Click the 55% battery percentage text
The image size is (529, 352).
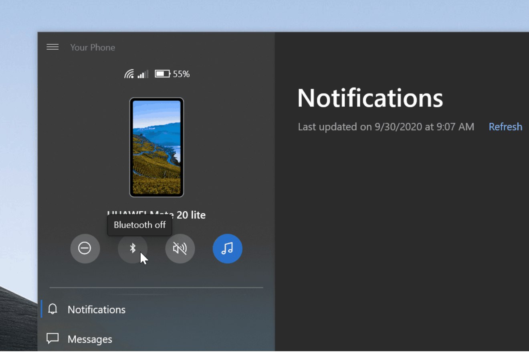[181, 74]
